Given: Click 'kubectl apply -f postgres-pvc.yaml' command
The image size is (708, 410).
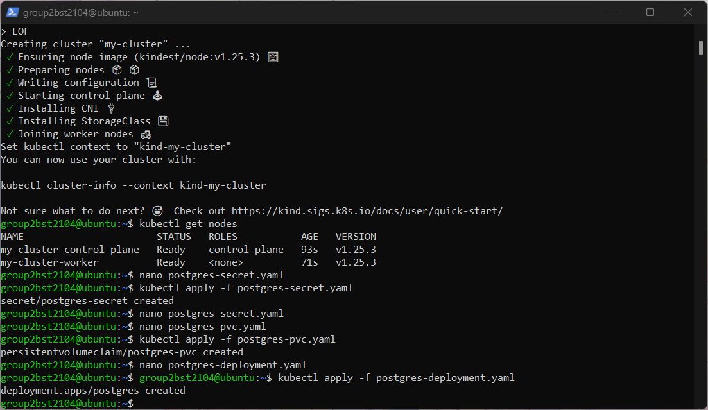Looking at the screenshot, I should coord(237,339).
